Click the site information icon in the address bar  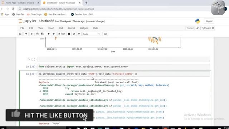(20, 9)
